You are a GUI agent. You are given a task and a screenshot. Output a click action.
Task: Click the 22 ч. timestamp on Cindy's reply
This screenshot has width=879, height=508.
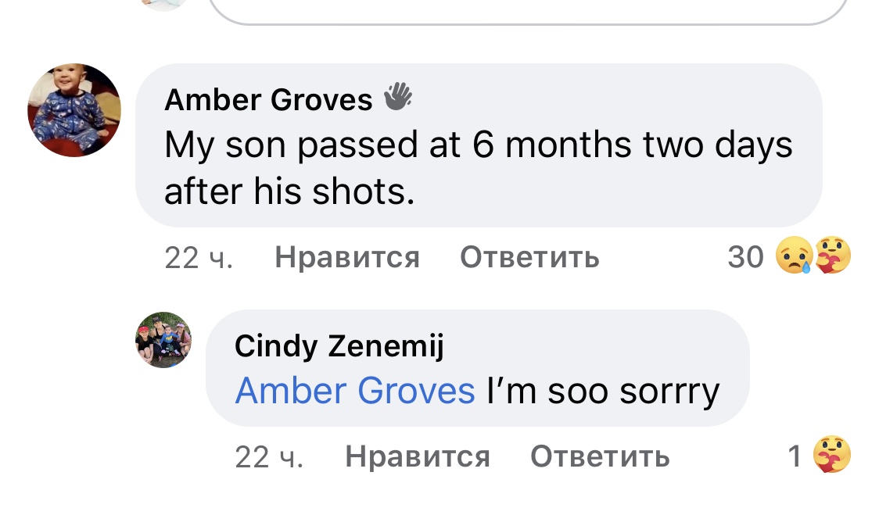point(268,456)
